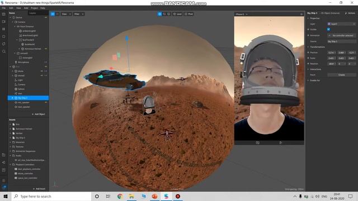Click Add Asset button
The width and height of the screenshot is (358, 201).
39,189
